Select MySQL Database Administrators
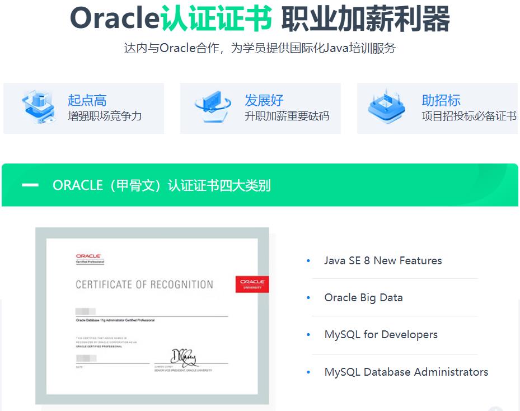This screenshot has width=520, height=411. tap(406, 372)
